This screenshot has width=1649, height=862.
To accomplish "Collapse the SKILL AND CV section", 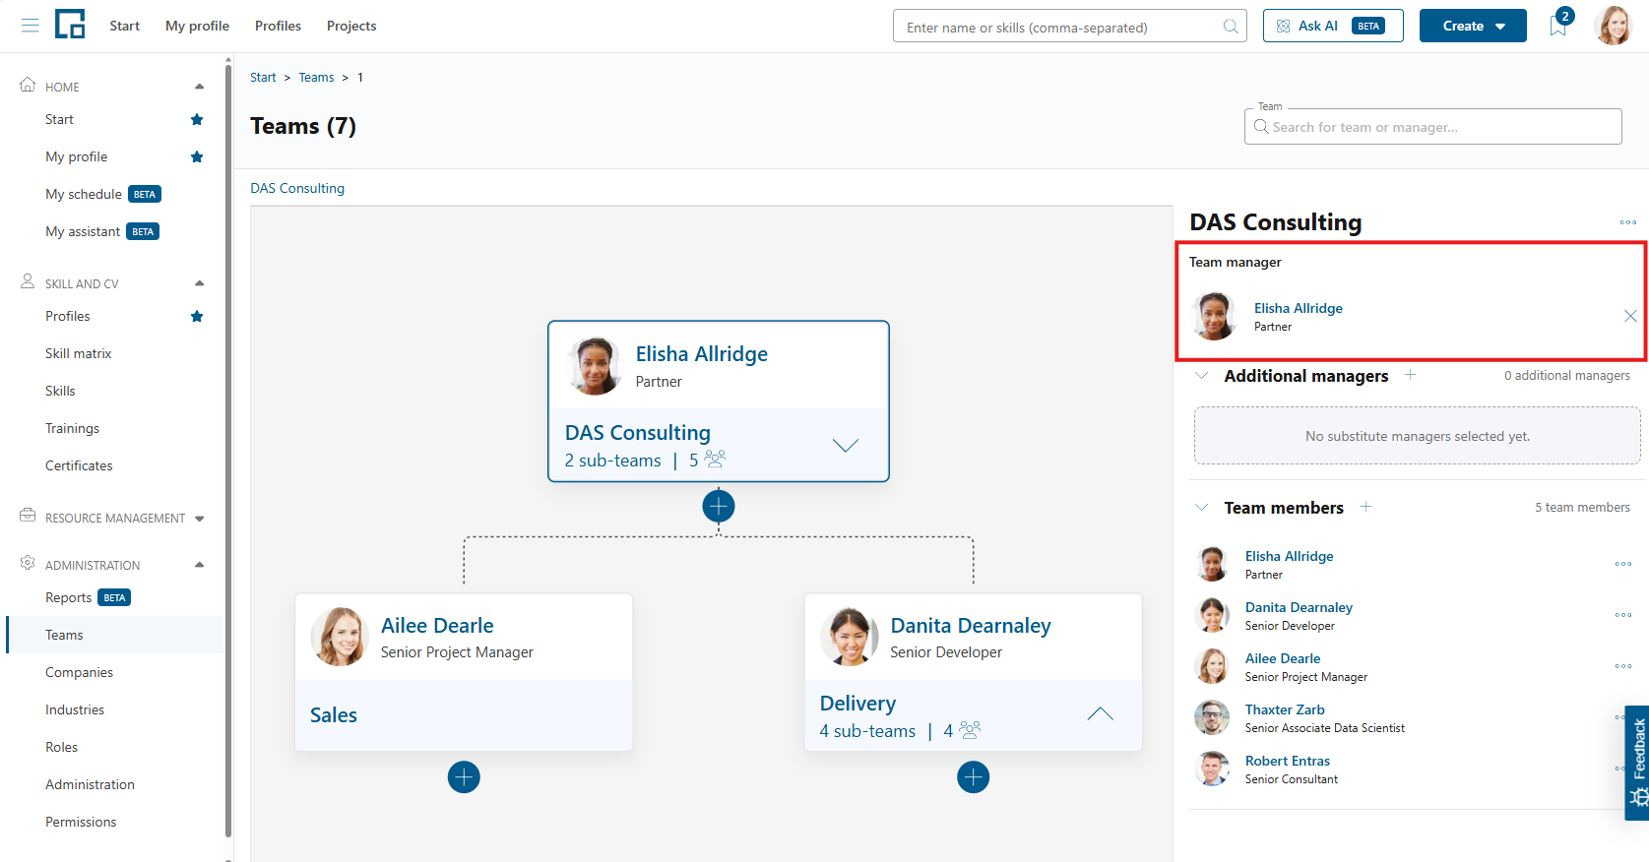I will tap(199, 283).
